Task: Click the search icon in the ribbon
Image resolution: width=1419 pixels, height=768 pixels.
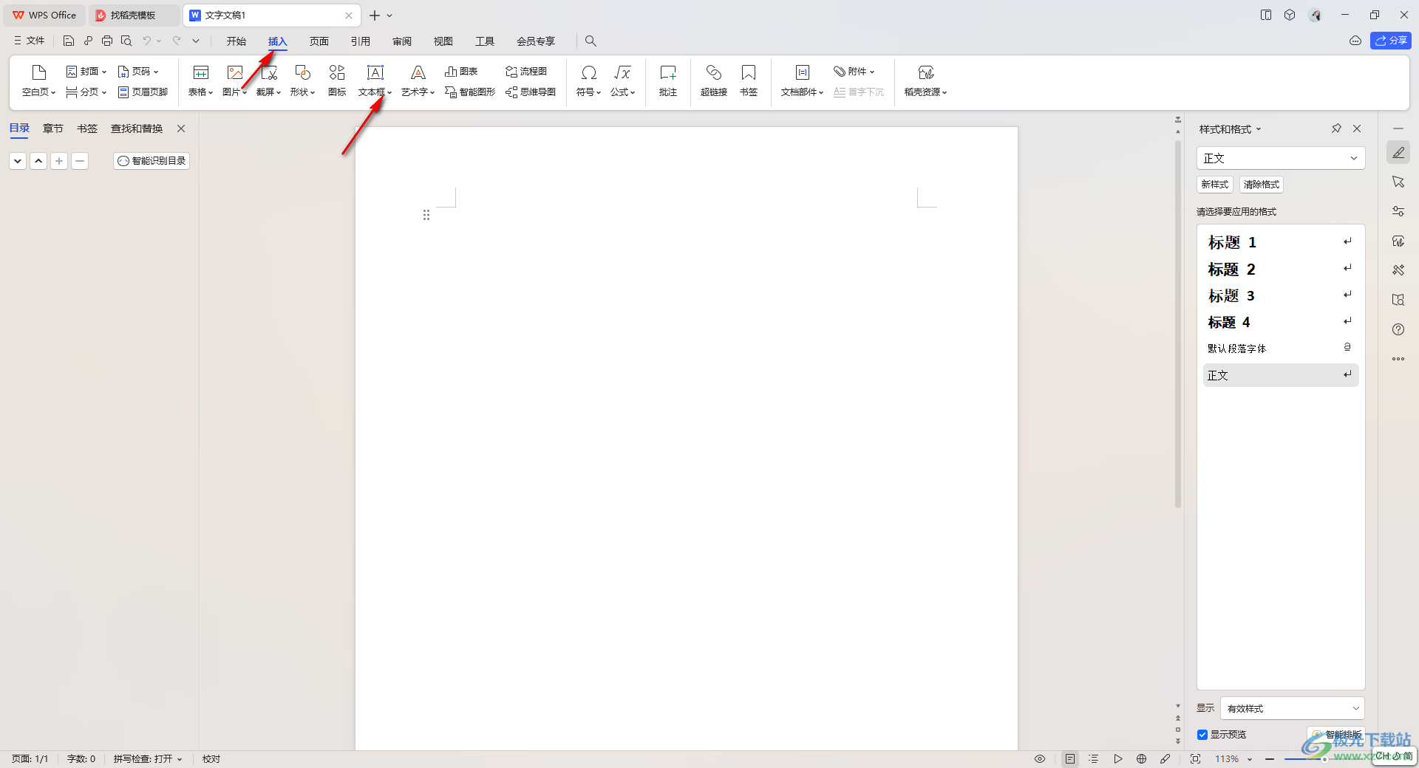Action: (x=591, y=41)
